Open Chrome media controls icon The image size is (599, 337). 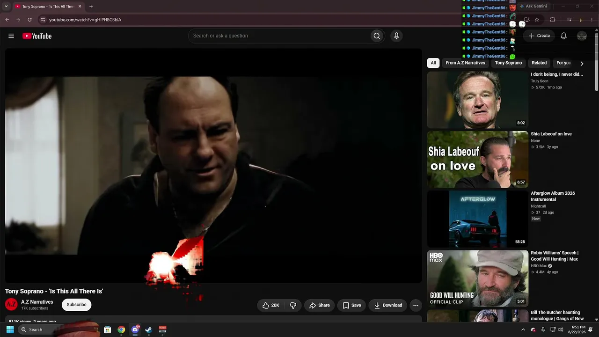pos(569,20)
